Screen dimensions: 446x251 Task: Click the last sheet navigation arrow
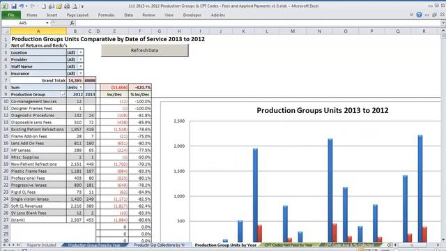[18, 245]
